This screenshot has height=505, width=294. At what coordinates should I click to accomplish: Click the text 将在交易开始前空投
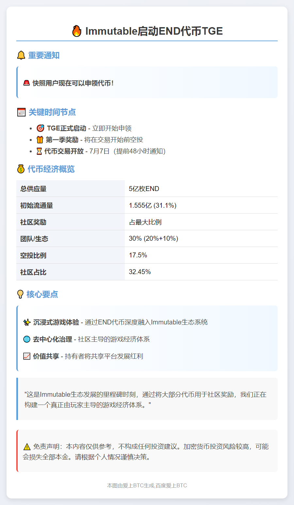(114, 140)
